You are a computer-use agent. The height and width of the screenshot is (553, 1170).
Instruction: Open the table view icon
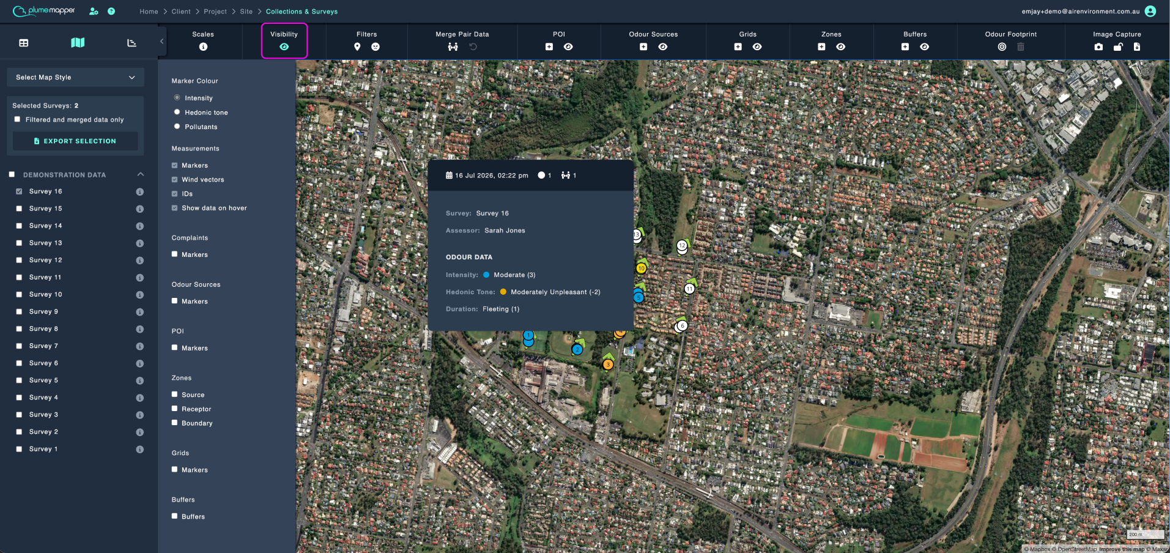point(24,43)
